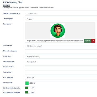Edit the Uvítací zpráva field
Image resolution: width=97 pixels, height=97 pixels.
61,46
